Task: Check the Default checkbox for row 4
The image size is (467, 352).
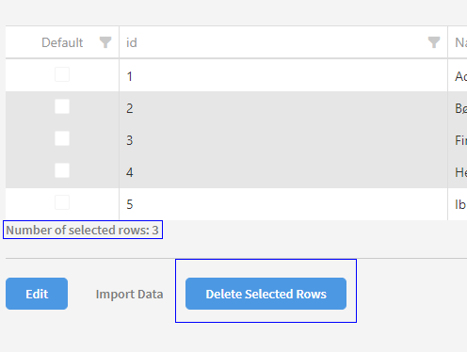Action: click(62, 170)
